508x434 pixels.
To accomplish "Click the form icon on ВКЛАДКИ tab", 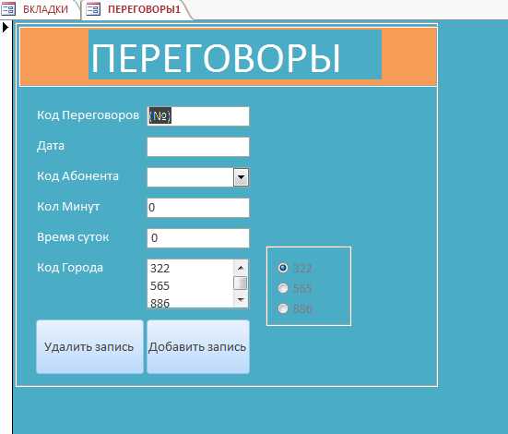I will point(8,8).
